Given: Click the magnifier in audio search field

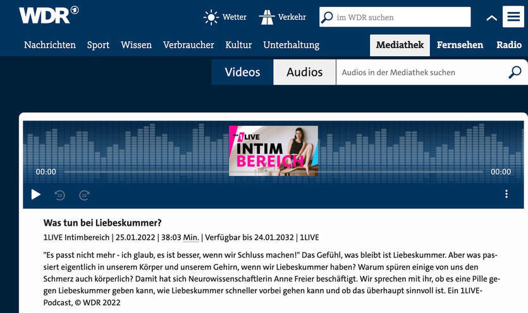Looking at the screenshot, I should 515,72.
